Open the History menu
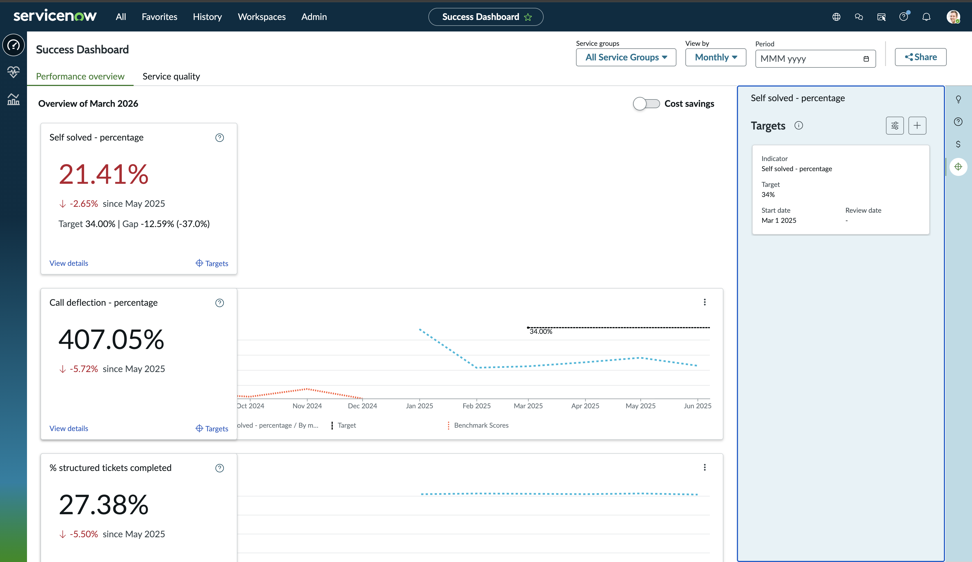 [207, 17]
